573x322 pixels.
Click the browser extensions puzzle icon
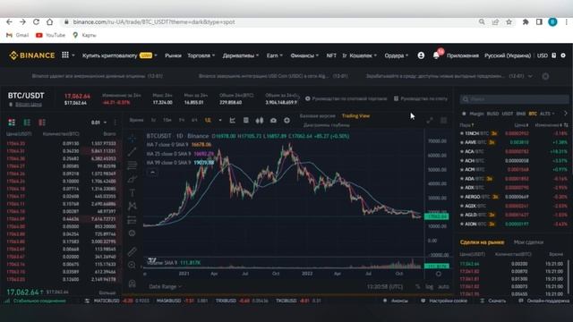[x=526, y=21]
